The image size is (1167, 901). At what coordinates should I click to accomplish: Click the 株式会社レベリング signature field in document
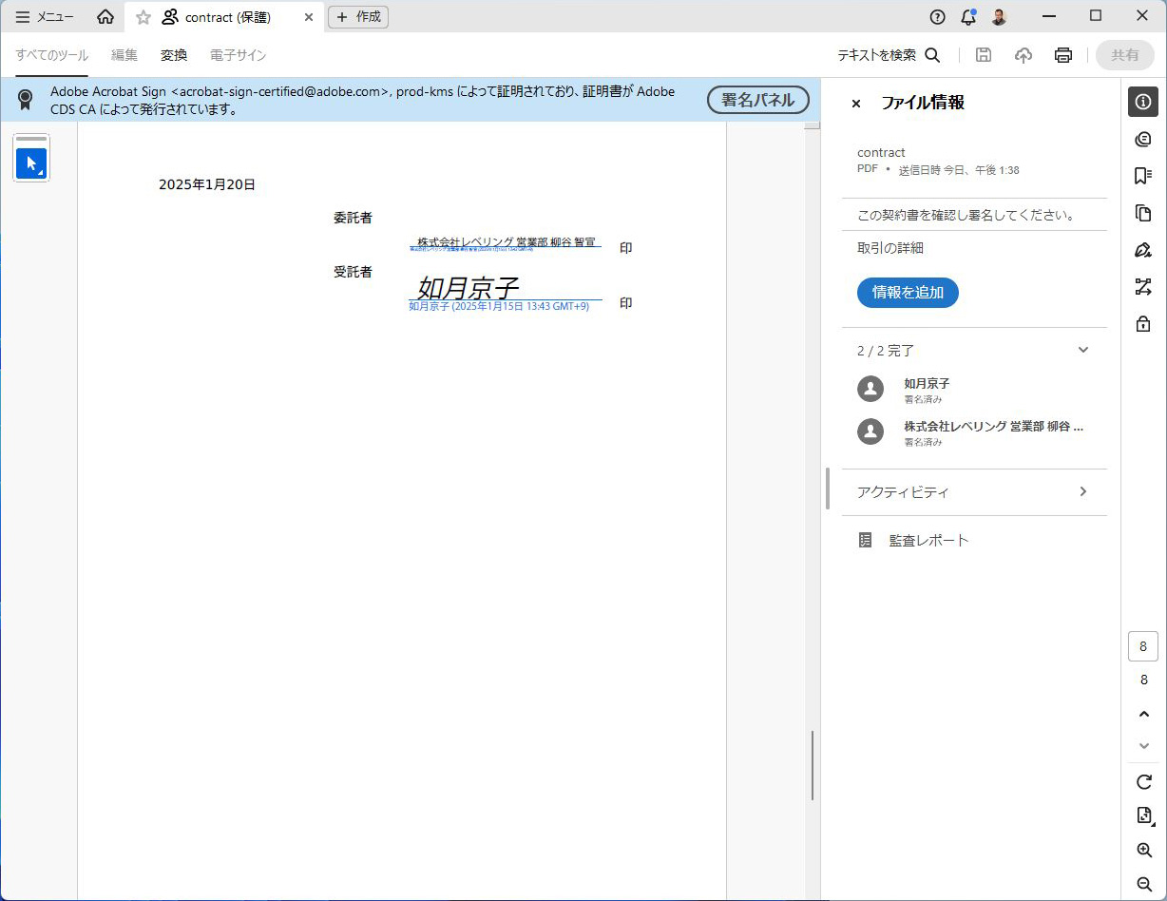[506, 243]
